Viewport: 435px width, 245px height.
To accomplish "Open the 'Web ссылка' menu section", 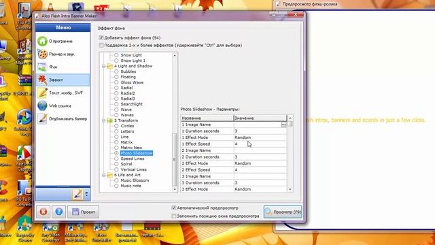I will coord(63,106).
